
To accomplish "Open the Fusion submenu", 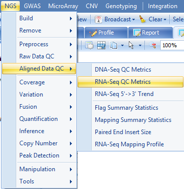I will (x=39, y=107).
